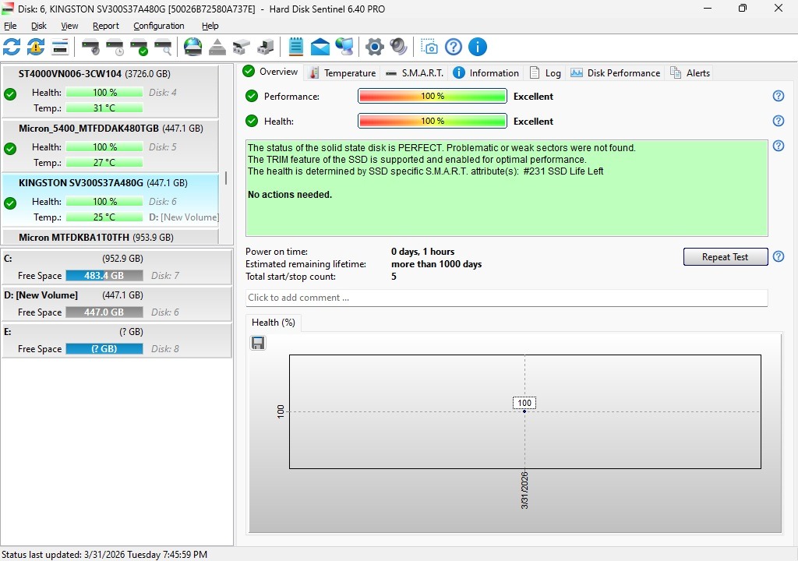Click the Performance 100 % gradient bar
798x561 pixels.
(x=433, y=96)
